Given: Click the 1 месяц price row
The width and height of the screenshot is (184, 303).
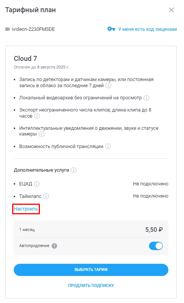Looking at the screenshot, I should coord(91,230).
